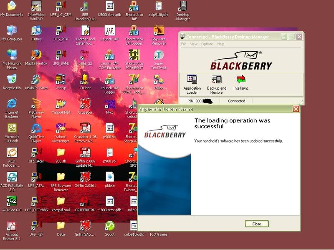Select the GRIFFINCRD desktop shortcut
This screenshot has height=250, width=334.
(x=85, y=205)
